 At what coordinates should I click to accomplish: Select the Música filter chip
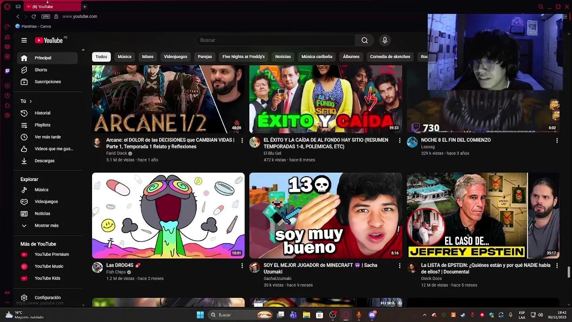(125, 57)
